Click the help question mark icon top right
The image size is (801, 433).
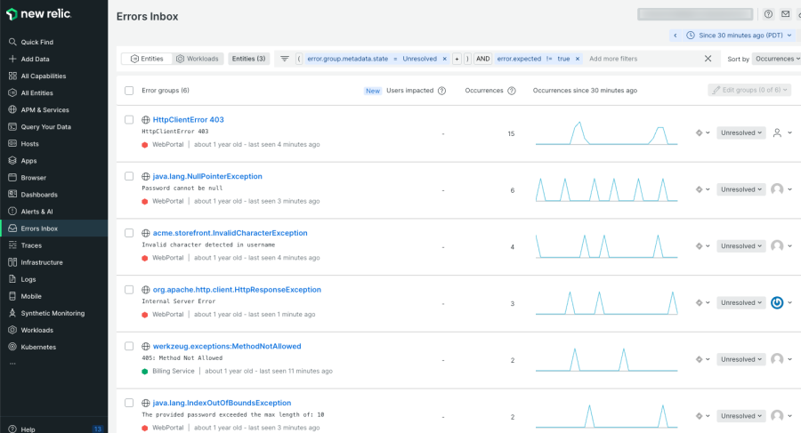coord(768,14)
